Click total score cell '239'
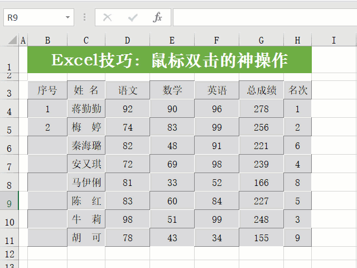This screenshot has width=357, height=268. click(261, 164)
